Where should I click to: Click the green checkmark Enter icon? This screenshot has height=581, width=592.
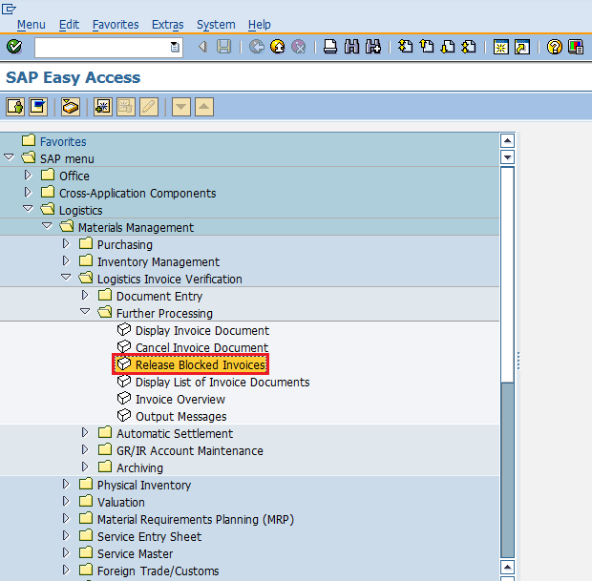point(14,47)
